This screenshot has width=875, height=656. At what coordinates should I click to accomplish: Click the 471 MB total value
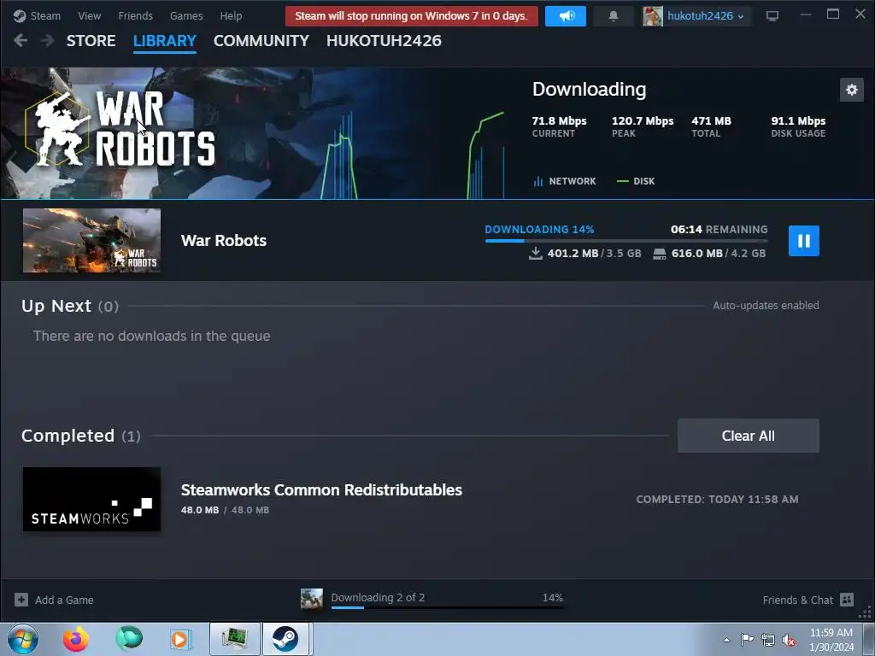(x=711, y=121)
